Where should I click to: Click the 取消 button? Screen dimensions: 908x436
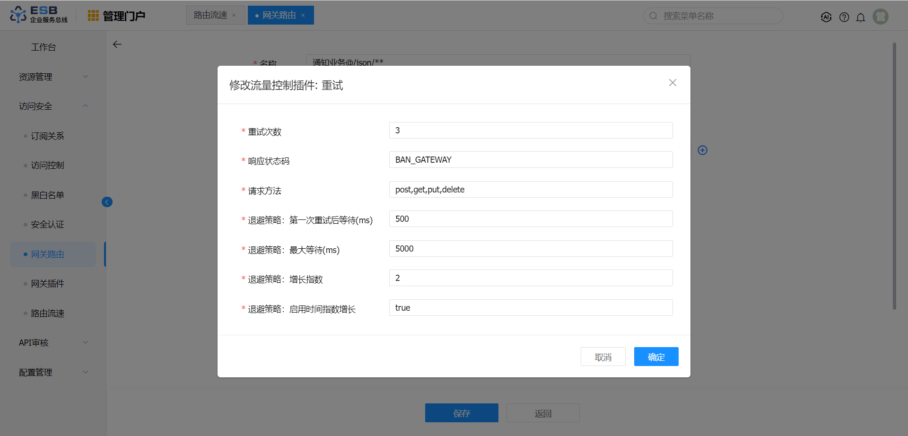603,357
